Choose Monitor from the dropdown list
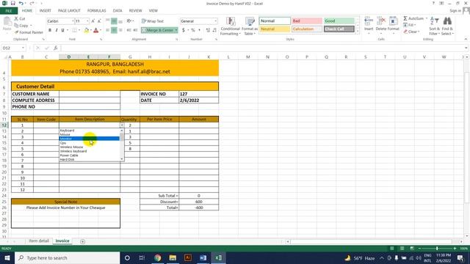470x264 pixels. (x=90, y=139)
